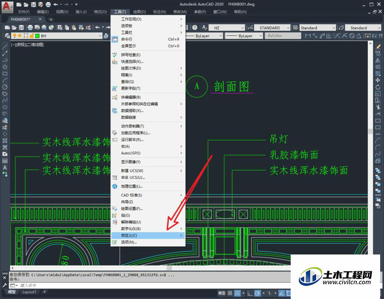Open Layer Properties Manager icon
Image resolution: width=384 pixels, height=299 pixels.
pos(7,36)
